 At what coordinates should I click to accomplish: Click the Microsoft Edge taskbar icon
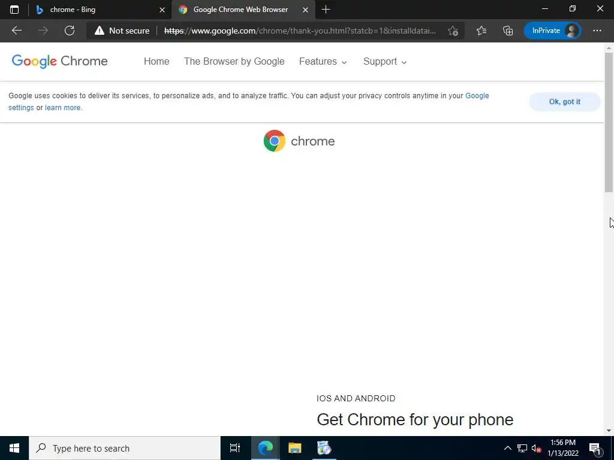click(x=265, y=448)
